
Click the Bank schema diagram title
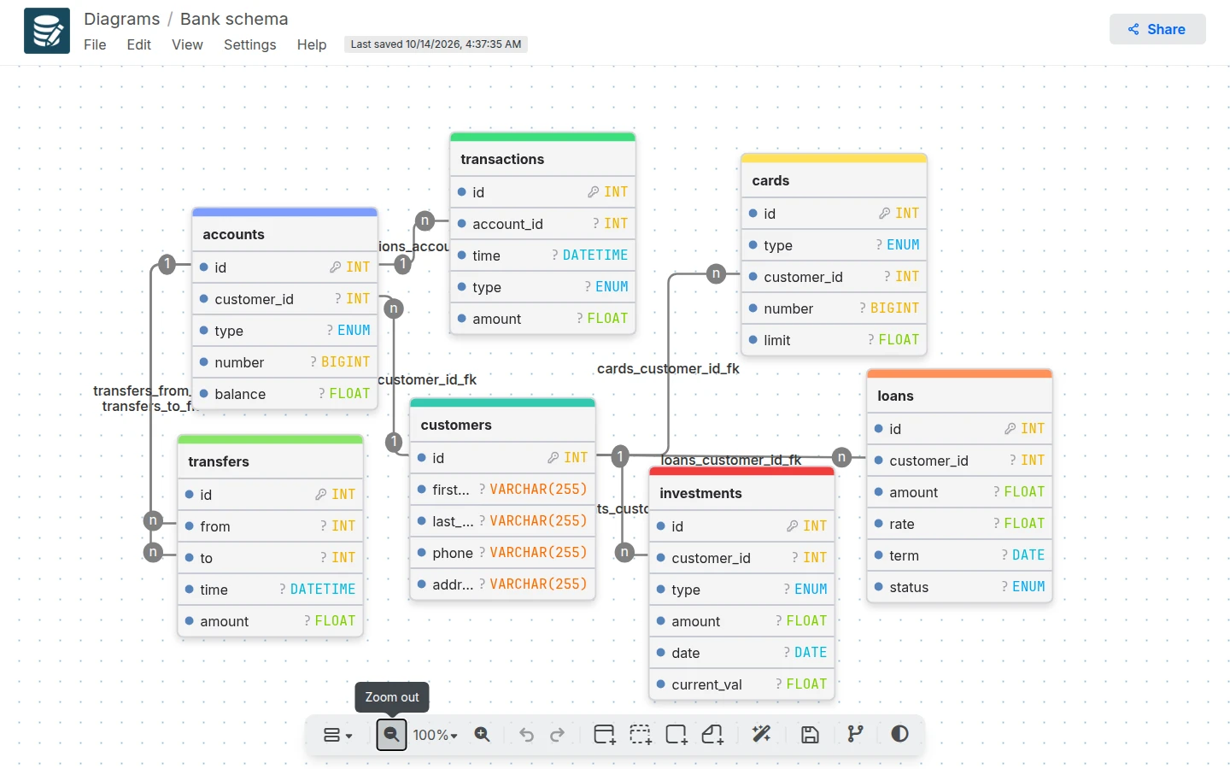click(234, 19)
